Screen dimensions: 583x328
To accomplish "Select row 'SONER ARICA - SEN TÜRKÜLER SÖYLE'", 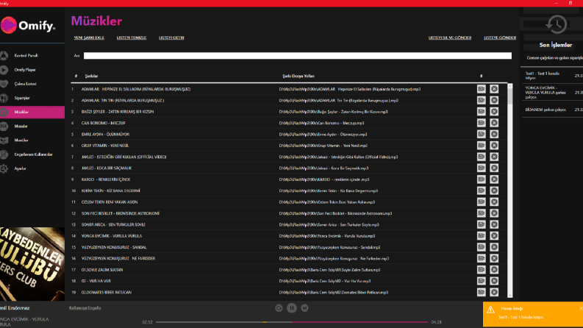I will [289, 224].
